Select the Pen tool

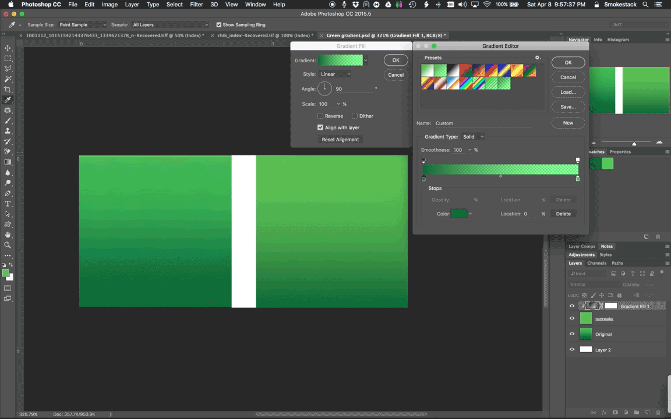(8, 193)
